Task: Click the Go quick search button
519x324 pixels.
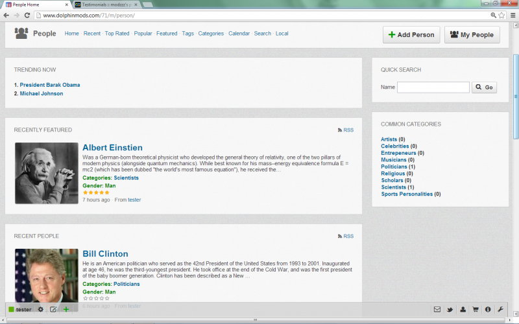Action: pyautogui.click(x=484, y=87)
